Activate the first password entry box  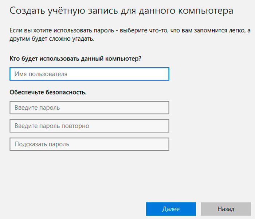point(89,108)
